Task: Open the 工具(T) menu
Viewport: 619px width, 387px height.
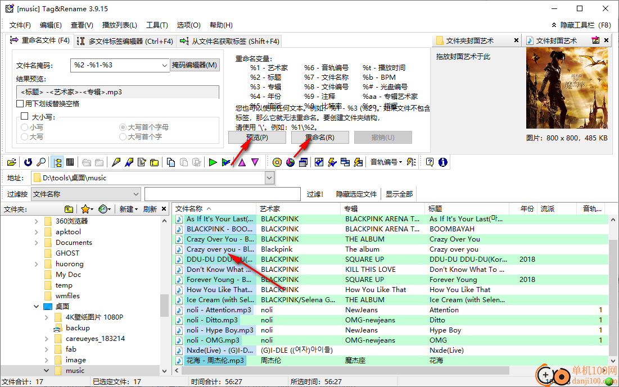Action: point(157,25)
